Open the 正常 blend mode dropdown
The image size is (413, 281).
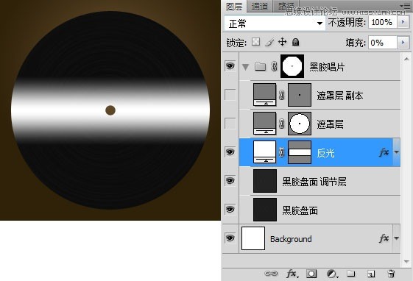(x=275, y=24)
